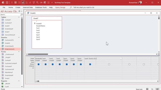161x90 pixels.
Task: Click the Datasheet View icon in the status bar
Action: pyautogui.click(x=147, y=89)
